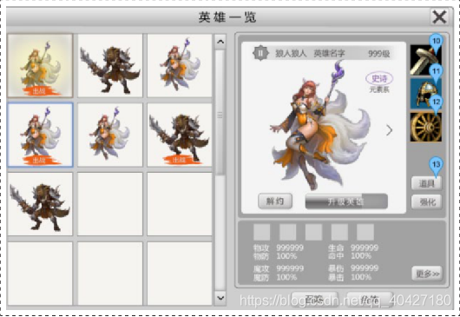The height and width of the screenshot is (317, 460).
Task: Select the top-row werewolf hero card
Action: pos(110,65)
